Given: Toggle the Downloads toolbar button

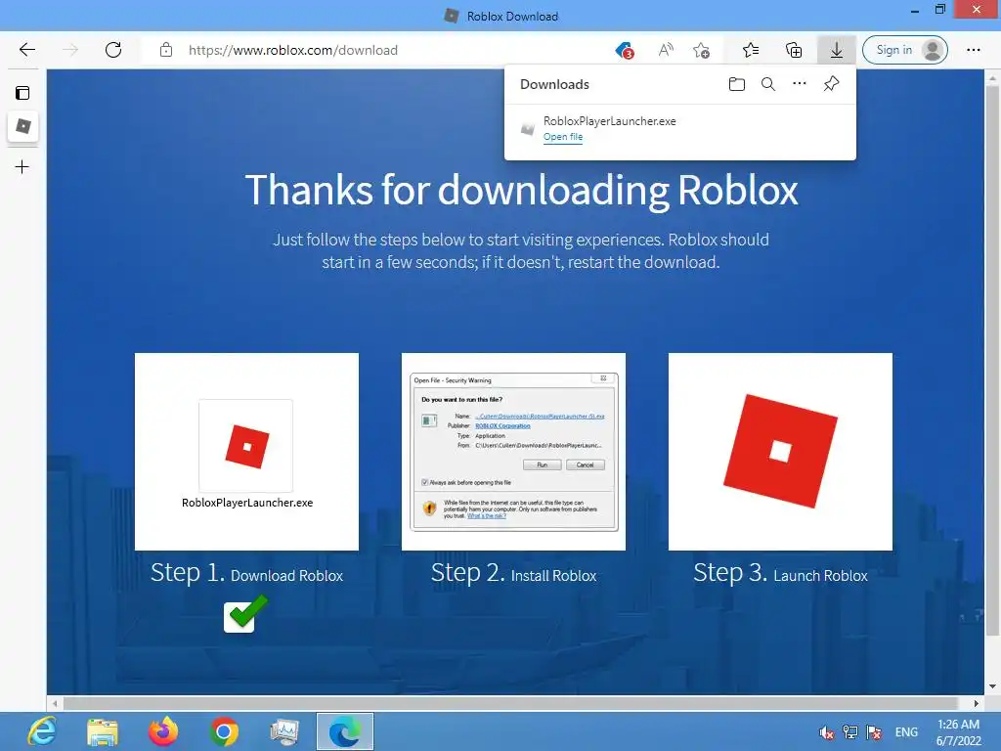Looking at the screenshot, I should pos(837,50).
